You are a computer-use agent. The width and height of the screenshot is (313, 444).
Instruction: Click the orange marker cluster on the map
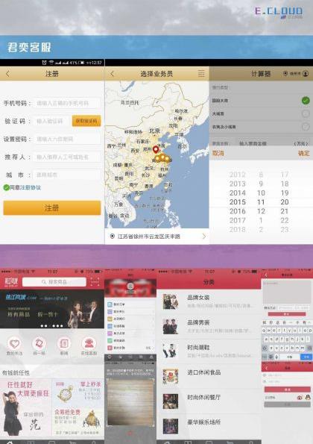tap(162, 158)
